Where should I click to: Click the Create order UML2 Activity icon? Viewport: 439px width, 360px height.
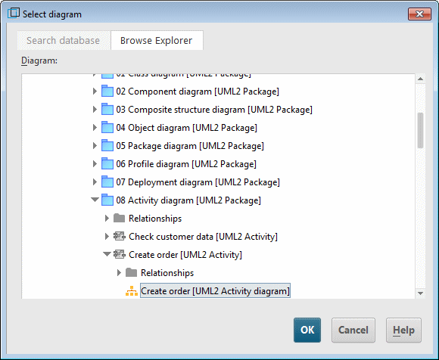(120, 255)
